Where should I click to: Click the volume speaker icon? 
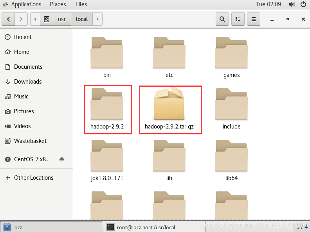(292, 4)
